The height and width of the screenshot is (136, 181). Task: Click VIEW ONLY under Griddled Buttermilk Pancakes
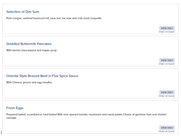point(167,60)
